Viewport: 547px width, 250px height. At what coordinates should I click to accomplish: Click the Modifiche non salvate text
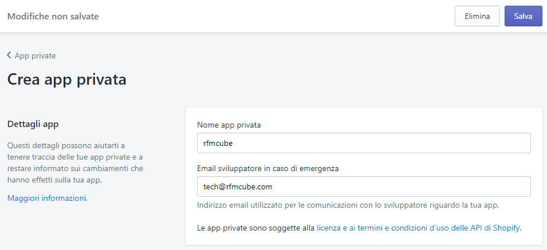53,17
